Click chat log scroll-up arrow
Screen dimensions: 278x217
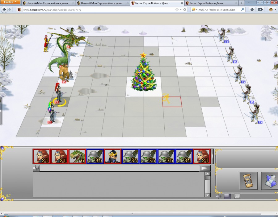(208, 174)
